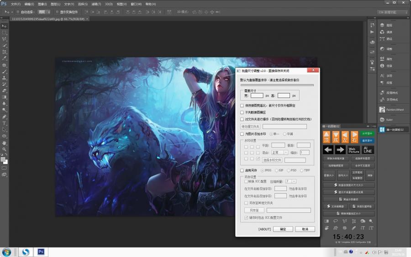The image size is (411, 257).
Task: Open the 混合 blend mode dropdown (正常)
Action: [x=279, y=152]
